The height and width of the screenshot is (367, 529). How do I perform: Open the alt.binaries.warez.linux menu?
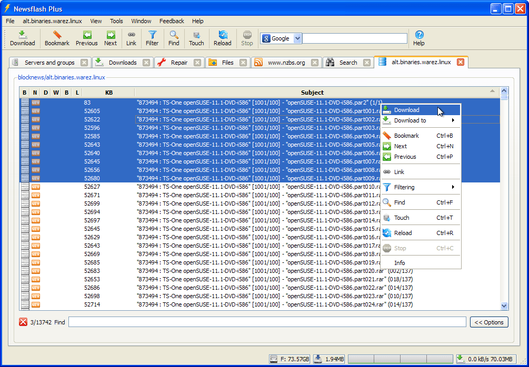pyautogui.click(x=52, y=21)
